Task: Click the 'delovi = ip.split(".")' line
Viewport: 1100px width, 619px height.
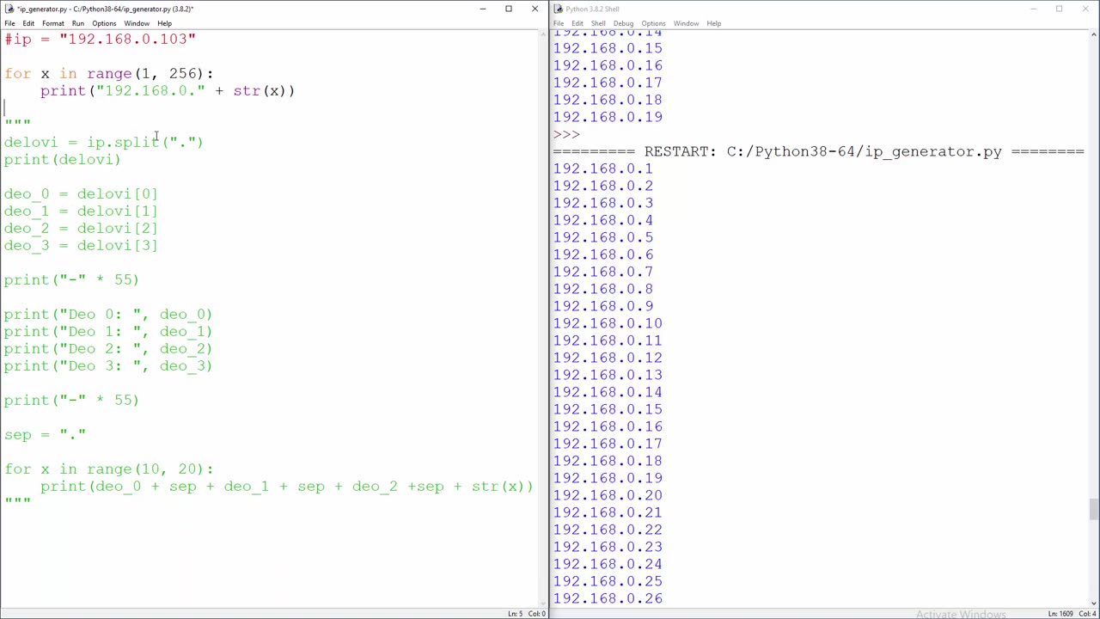Action: (x=103, y=143)
